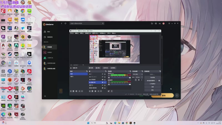Move the selected scene down
Image resolution: width=222 pixels, height=125 pixels.
click(x=82, y=91)
